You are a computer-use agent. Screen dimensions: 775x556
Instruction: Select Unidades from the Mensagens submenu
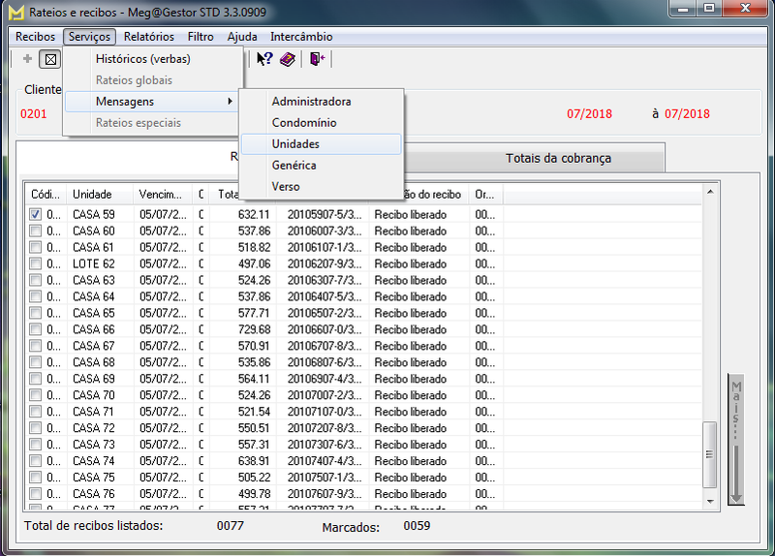[295, 144]
